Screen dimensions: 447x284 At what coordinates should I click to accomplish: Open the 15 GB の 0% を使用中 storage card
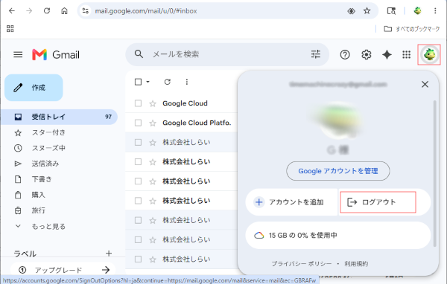point(338,236)
